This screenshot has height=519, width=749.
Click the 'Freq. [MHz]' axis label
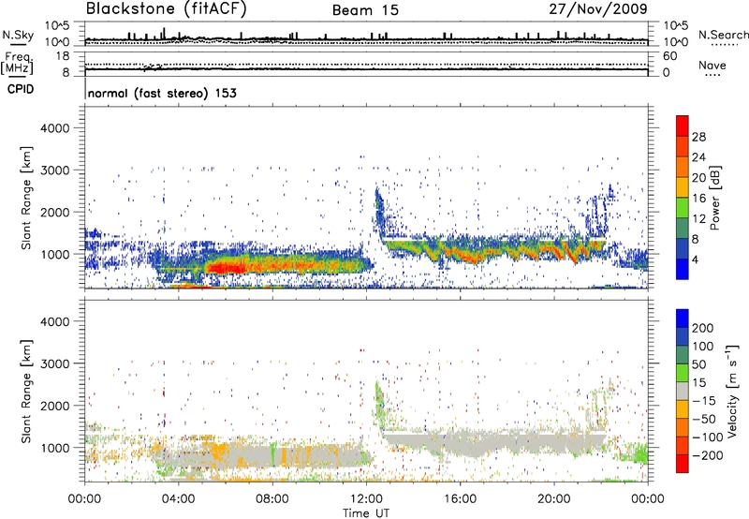click(17, 64)
